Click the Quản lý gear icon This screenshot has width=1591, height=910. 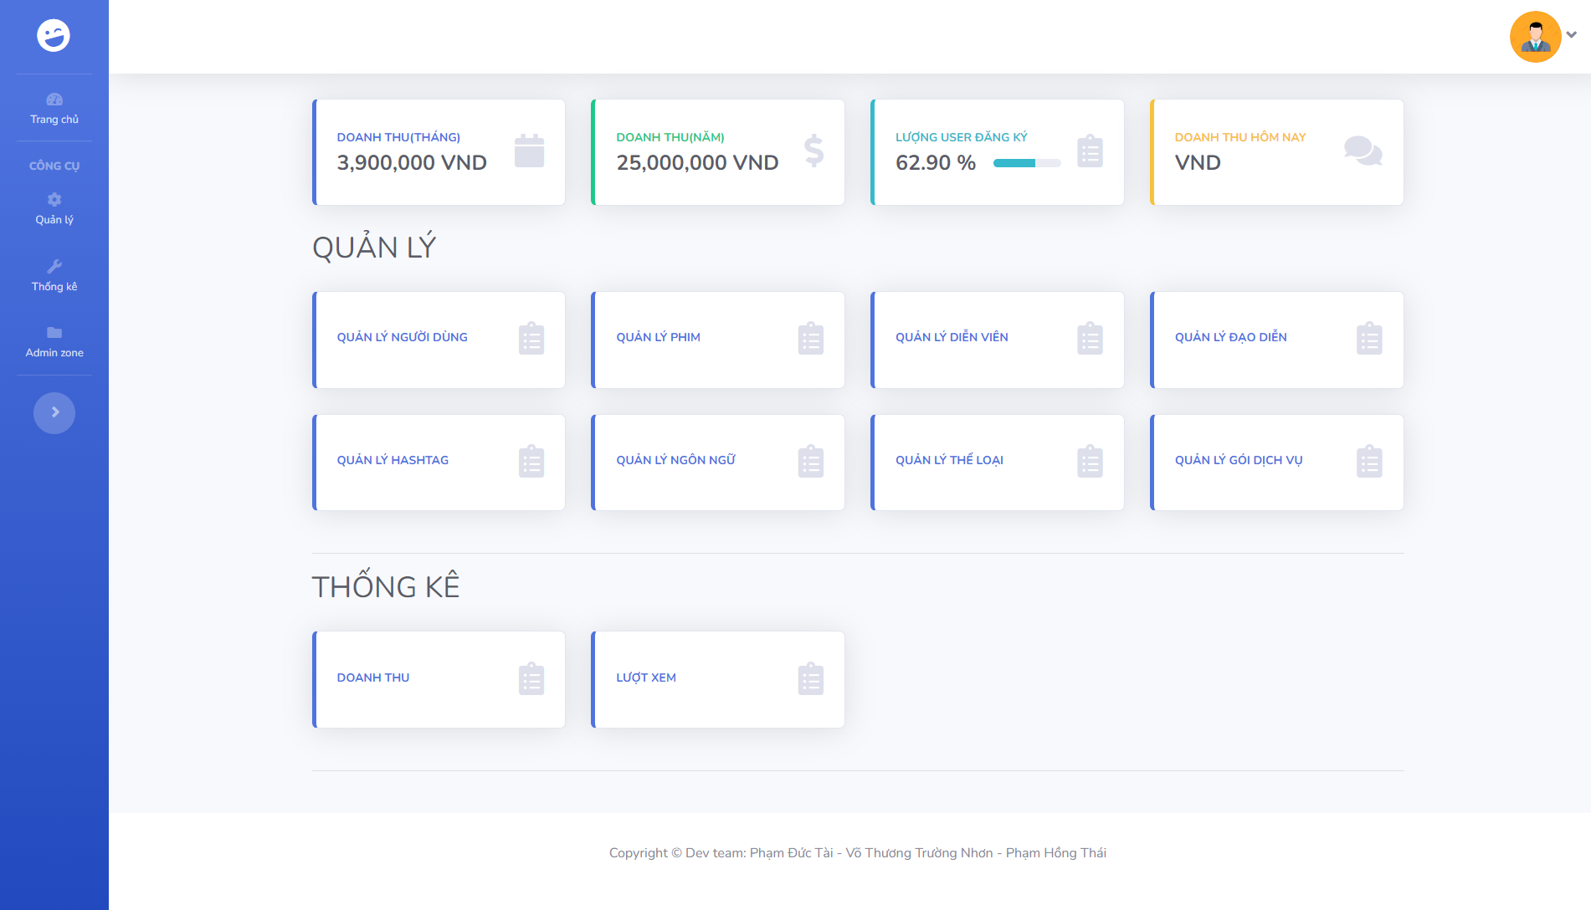(54, 199)
